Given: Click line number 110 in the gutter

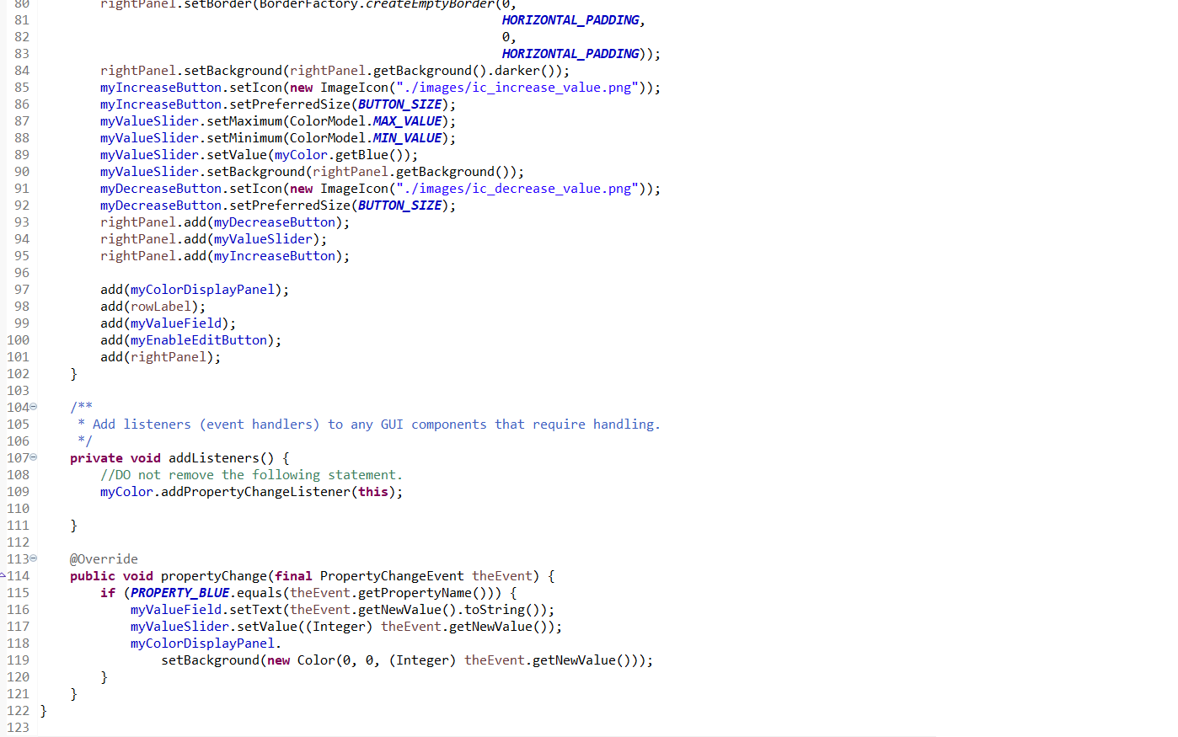Looking at the screenshot, I should [18, 509].
